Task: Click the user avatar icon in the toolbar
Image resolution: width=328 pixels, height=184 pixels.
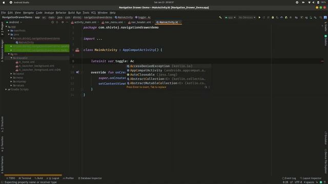Action: coord(325,17)
